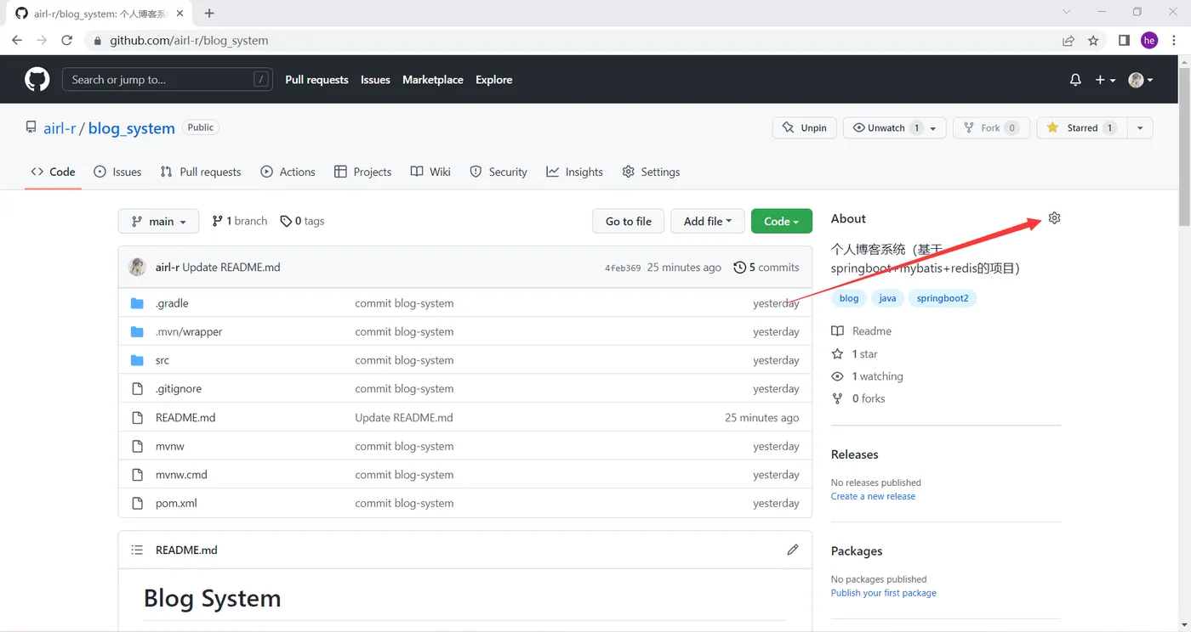Click the .gradle folder icon
Image resolution: width=1191 pixels, height=632 pixels.
(137, 303)
